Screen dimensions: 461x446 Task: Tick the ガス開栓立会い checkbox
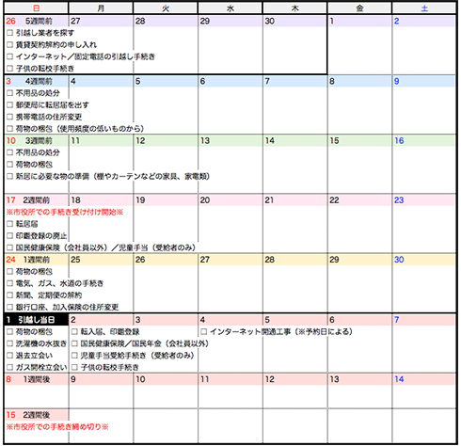point(10,368)
